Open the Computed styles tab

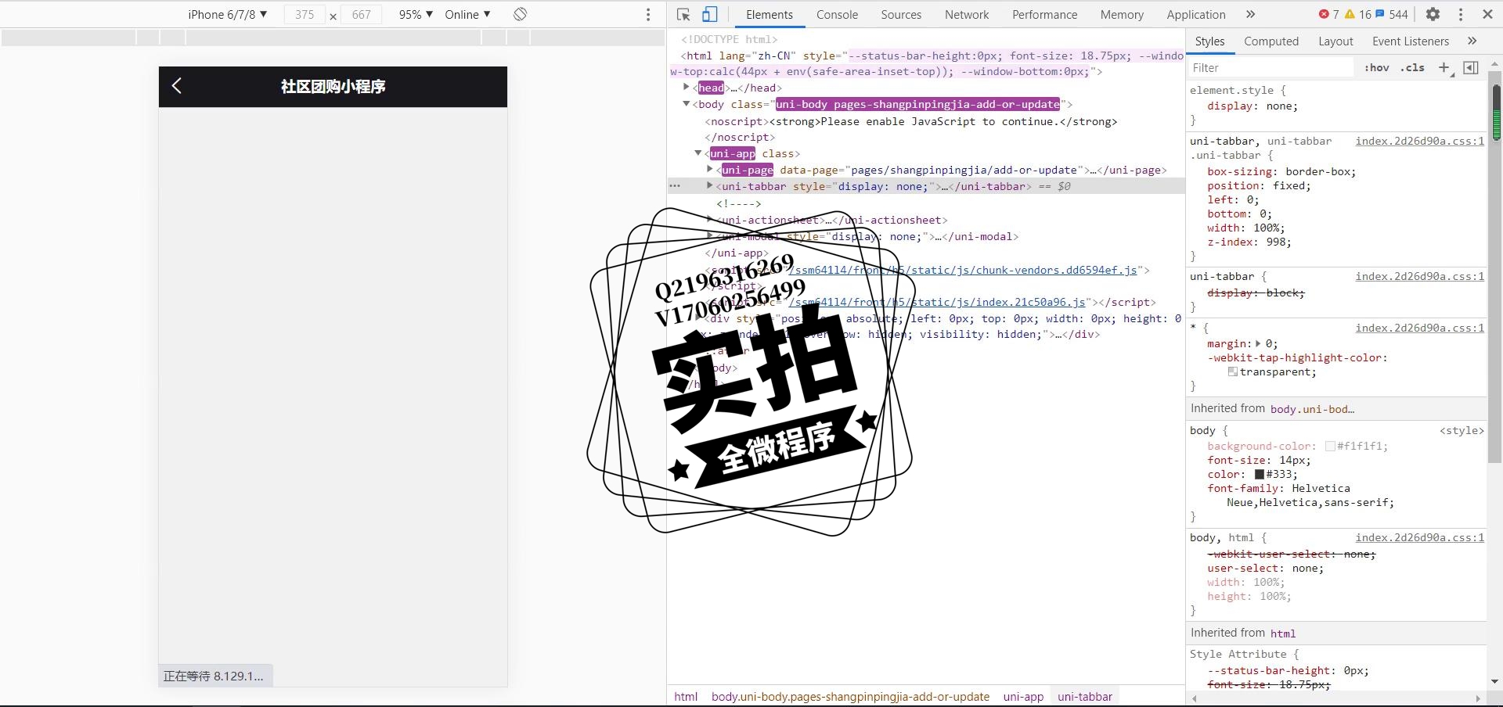(1271, 41)
